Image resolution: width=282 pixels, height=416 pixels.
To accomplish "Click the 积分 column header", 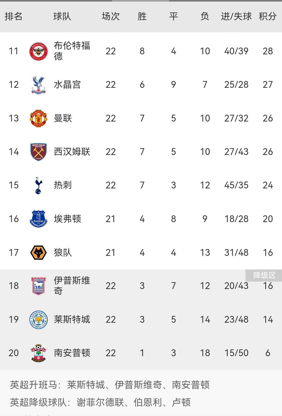I will (x=268, y=16).
